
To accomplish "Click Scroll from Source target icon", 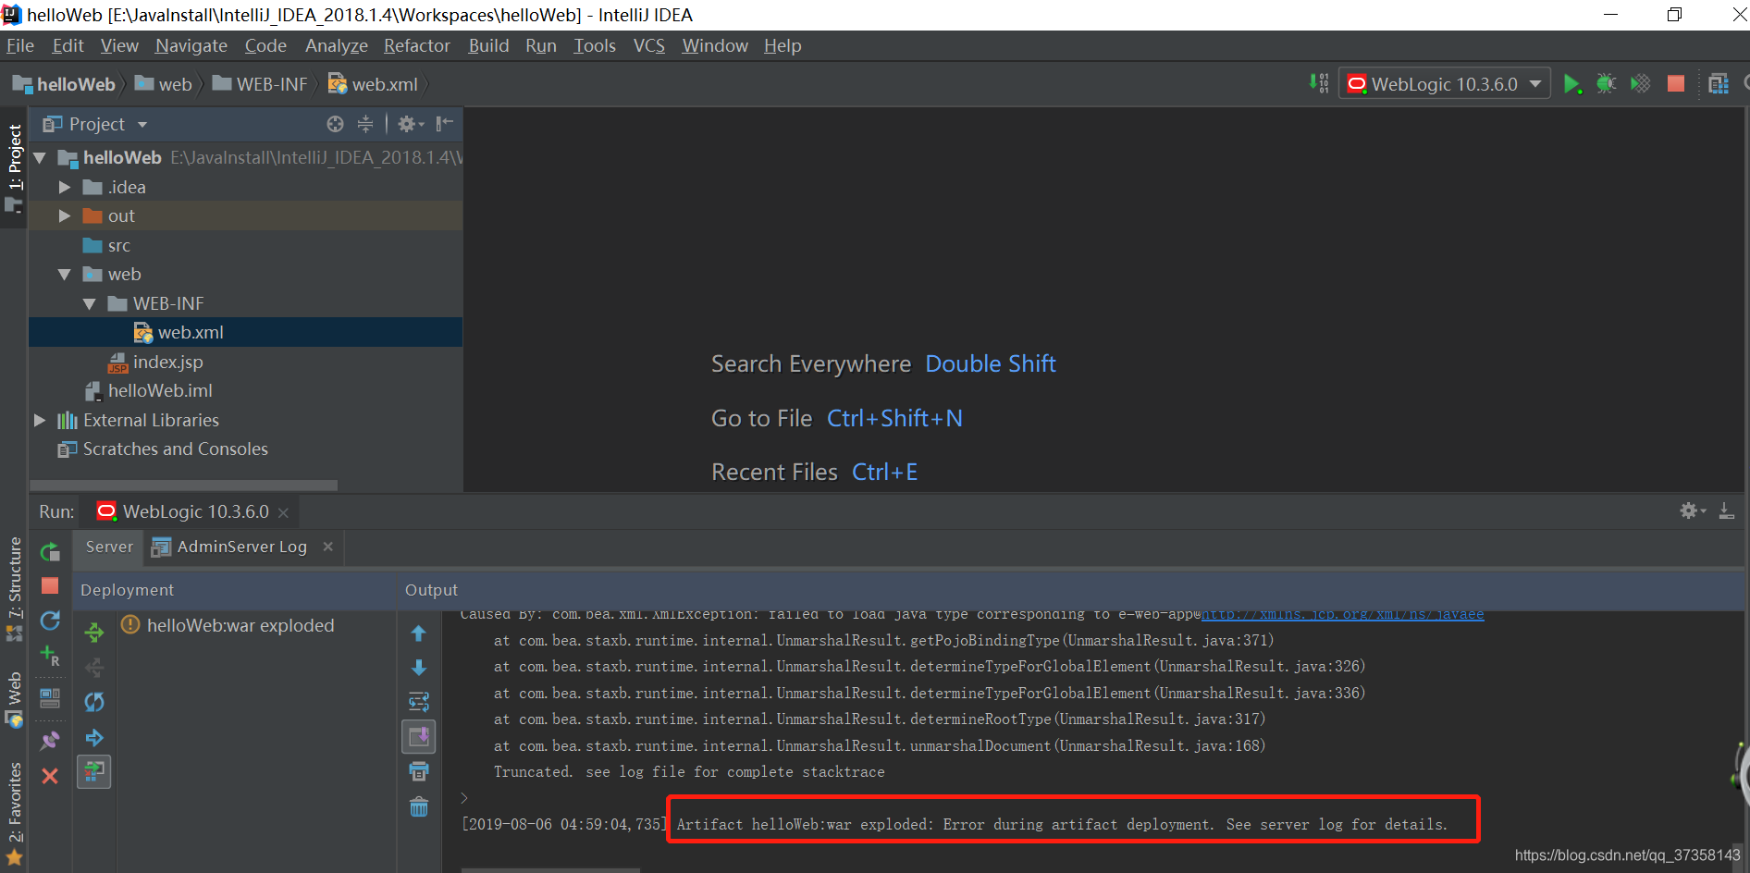I will coord(335,124).
